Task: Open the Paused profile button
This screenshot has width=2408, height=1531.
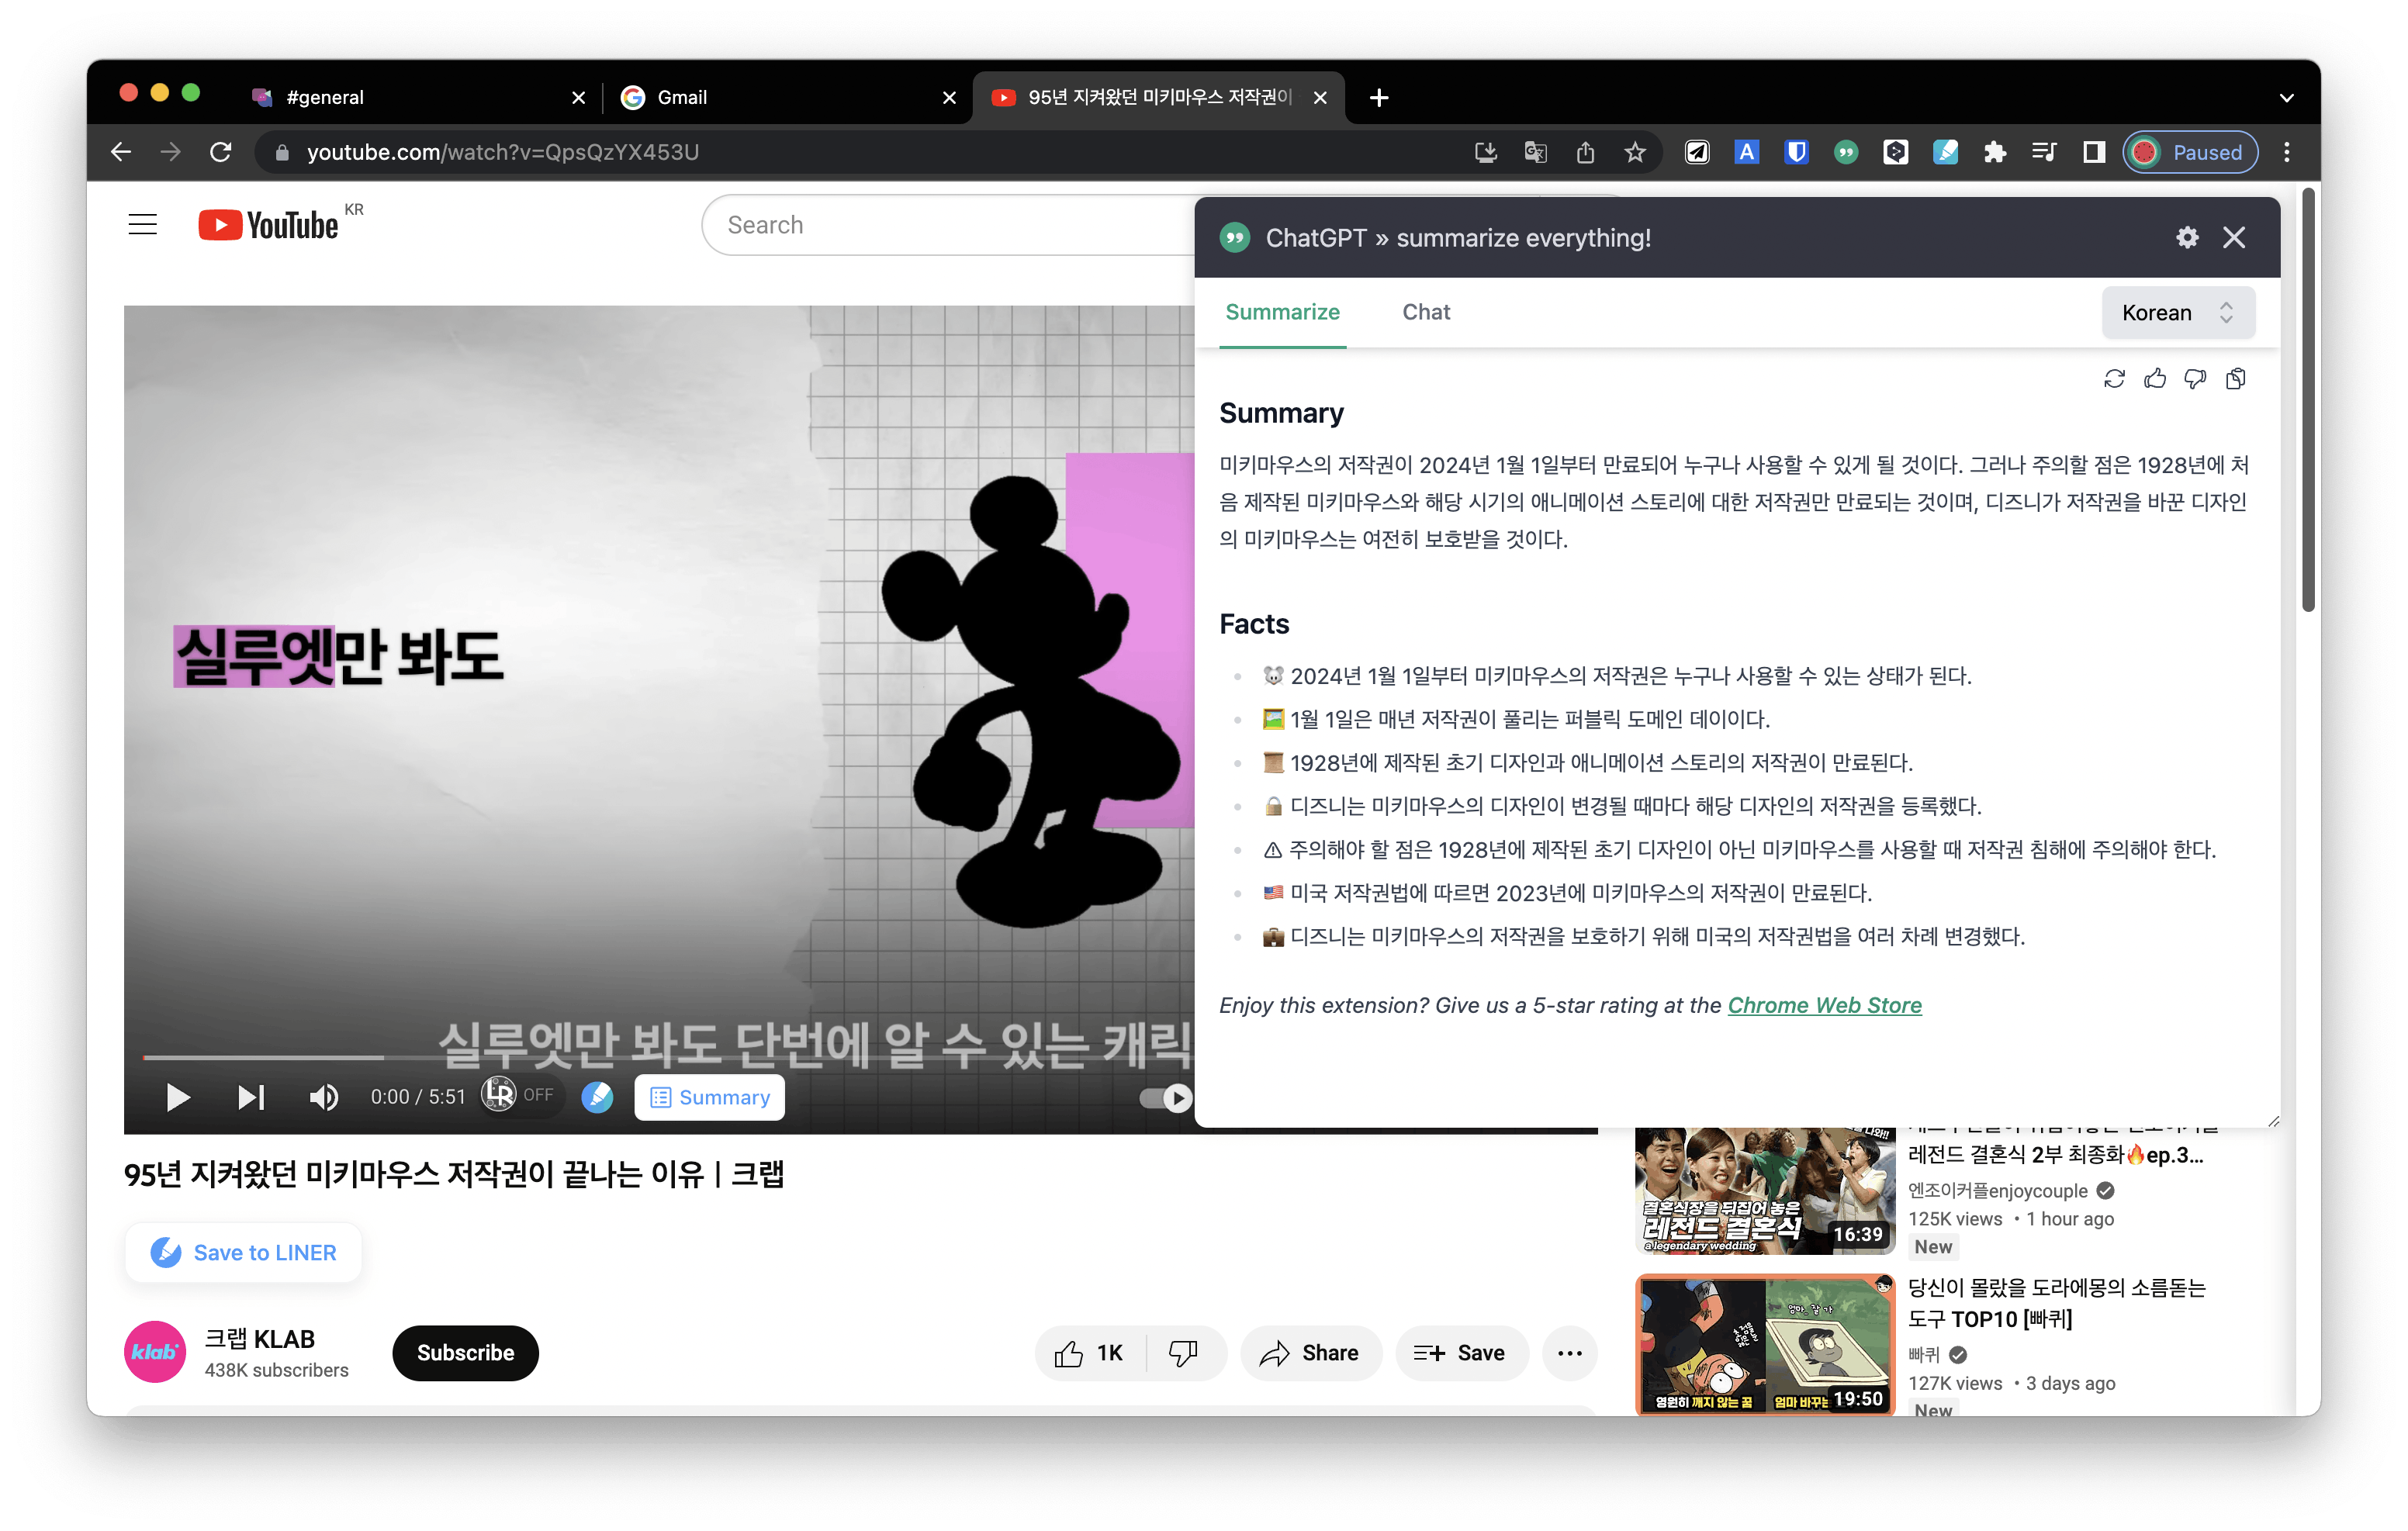Action: pyautogui.click(x=2190, y=152)
